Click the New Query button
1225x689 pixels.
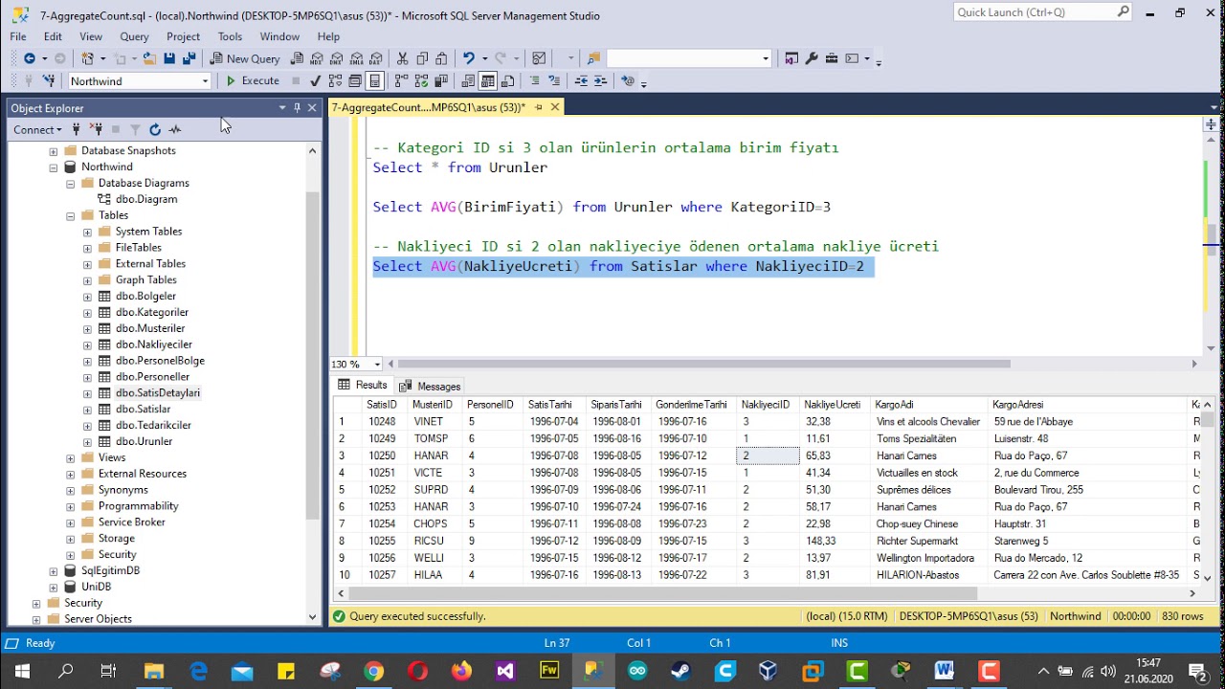pyautogui.click(x=245, y=58)
